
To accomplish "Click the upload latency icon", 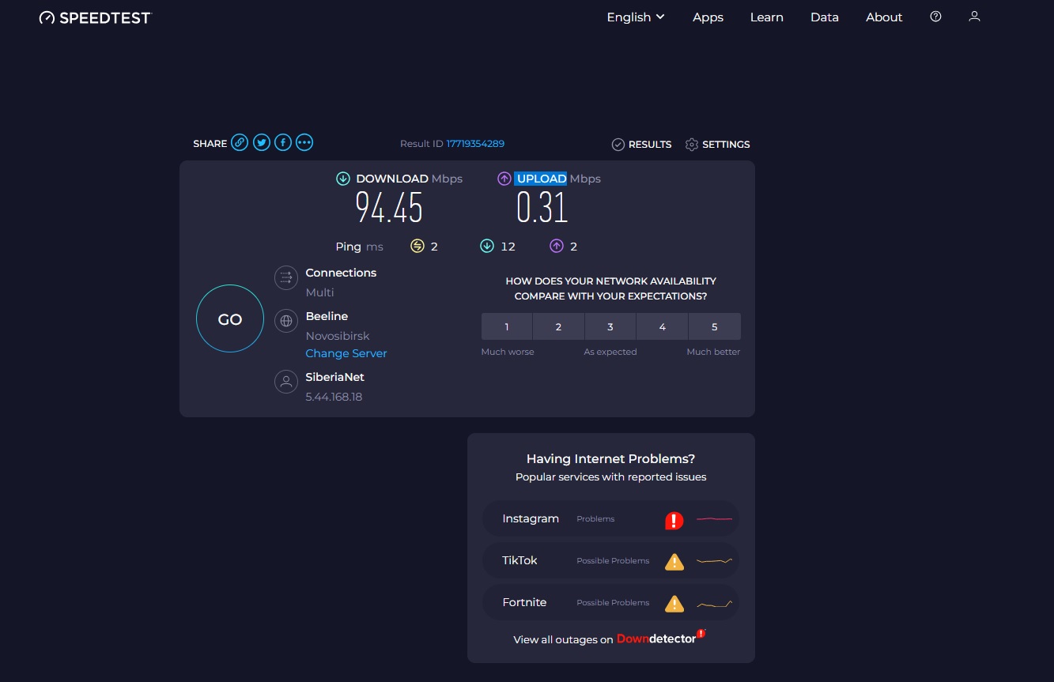I will (x=557, y=247).
